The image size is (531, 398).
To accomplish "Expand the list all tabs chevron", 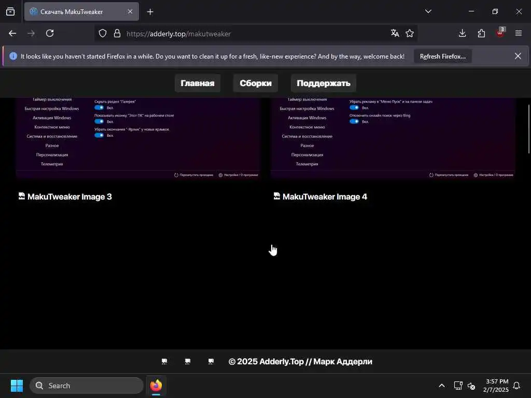I will (x=428, y=11).
